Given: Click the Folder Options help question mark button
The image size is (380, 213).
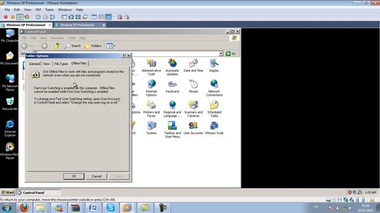Looking at the screenshot, I should tap(123, 56).
